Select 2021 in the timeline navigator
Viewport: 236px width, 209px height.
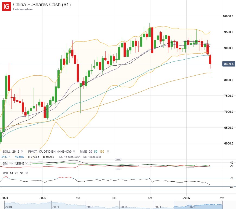tap(56, 207)
